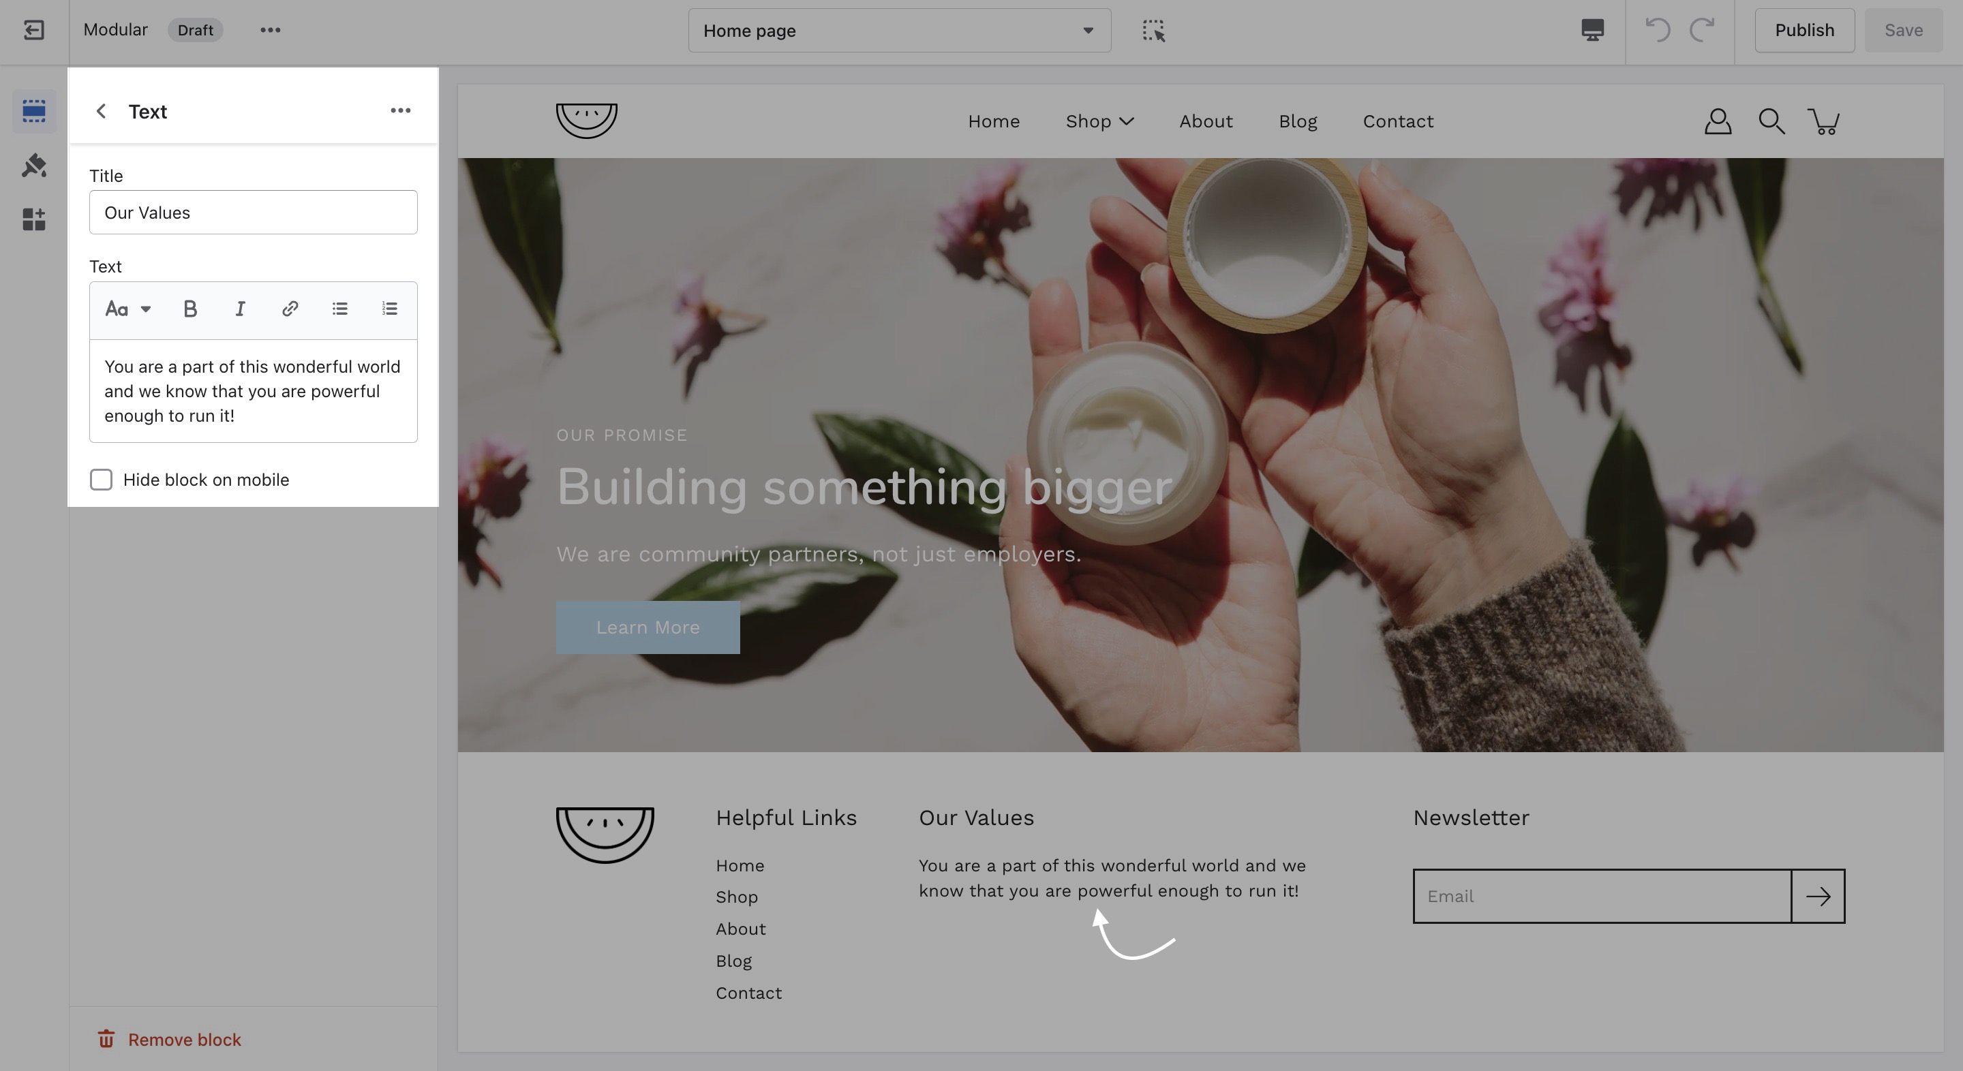The image size is (1963, 1071).
Task: Insert a link in text
Action: click(x=290, y=309)
